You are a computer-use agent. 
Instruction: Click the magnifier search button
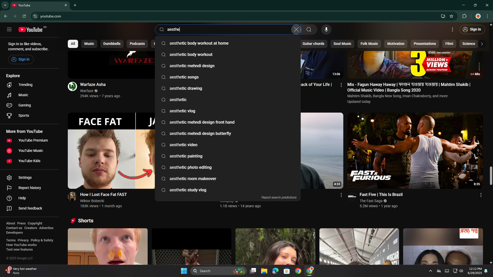click(309, 29)
